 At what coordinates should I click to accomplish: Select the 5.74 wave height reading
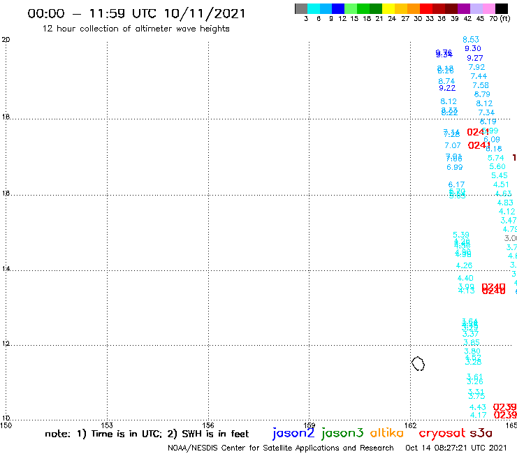(495, 158)
